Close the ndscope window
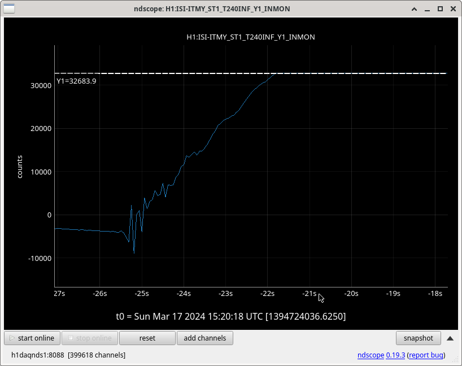 [x=452, y=9]
